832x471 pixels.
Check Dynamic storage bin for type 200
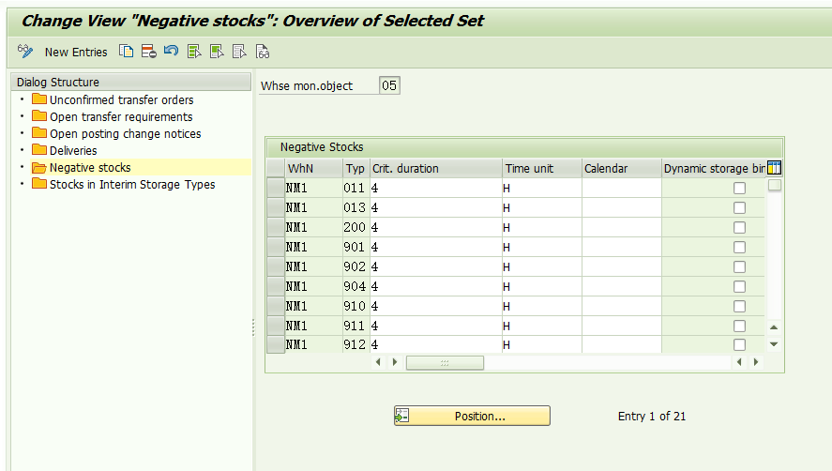pos(739,228)
